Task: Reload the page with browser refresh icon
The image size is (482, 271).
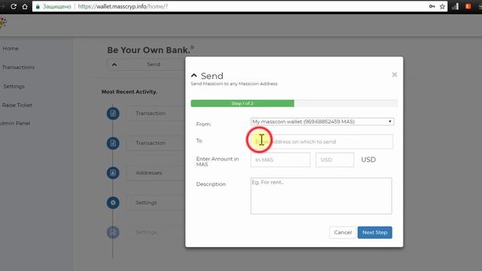Action: point(14,7)
